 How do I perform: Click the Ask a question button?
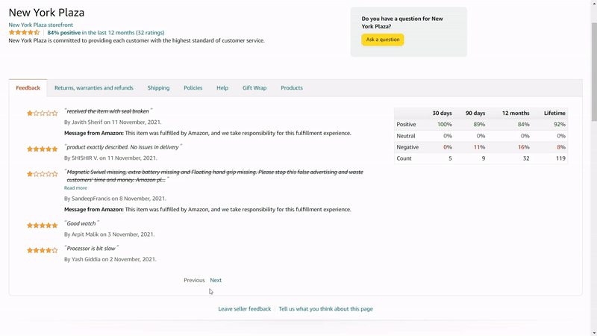coord(383,40)
